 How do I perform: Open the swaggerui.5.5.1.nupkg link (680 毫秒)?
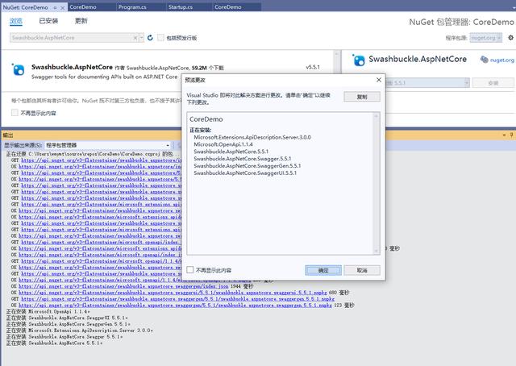[x=173, y=293]
